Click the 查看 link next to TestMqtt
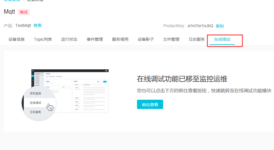The image size is (274, 150). point(38,25)
